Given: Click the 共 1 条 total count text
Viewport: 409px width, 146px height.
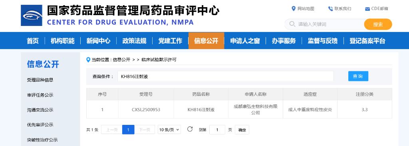Looking at the screenshot, I should (x=92, y=130).
